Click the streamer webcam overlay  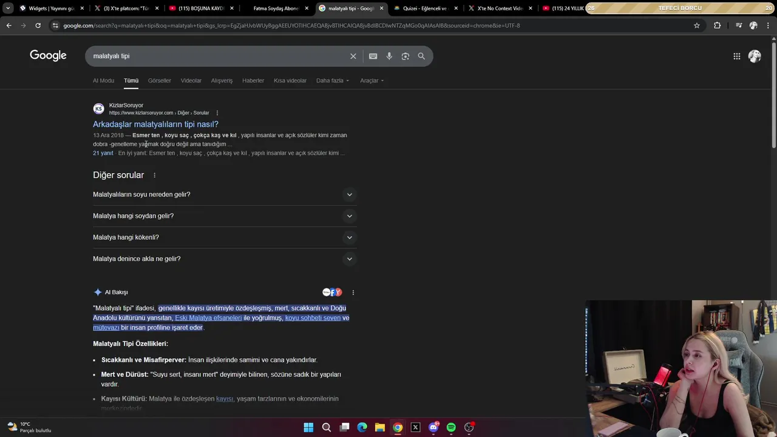pyautogui.click(x=681, y=368)
